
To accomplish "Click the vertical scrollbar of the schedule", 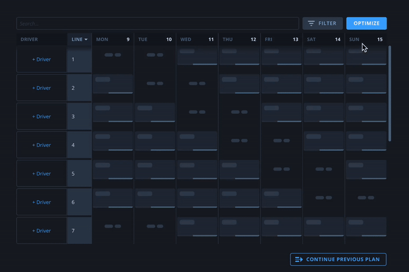I will [389, 94].
